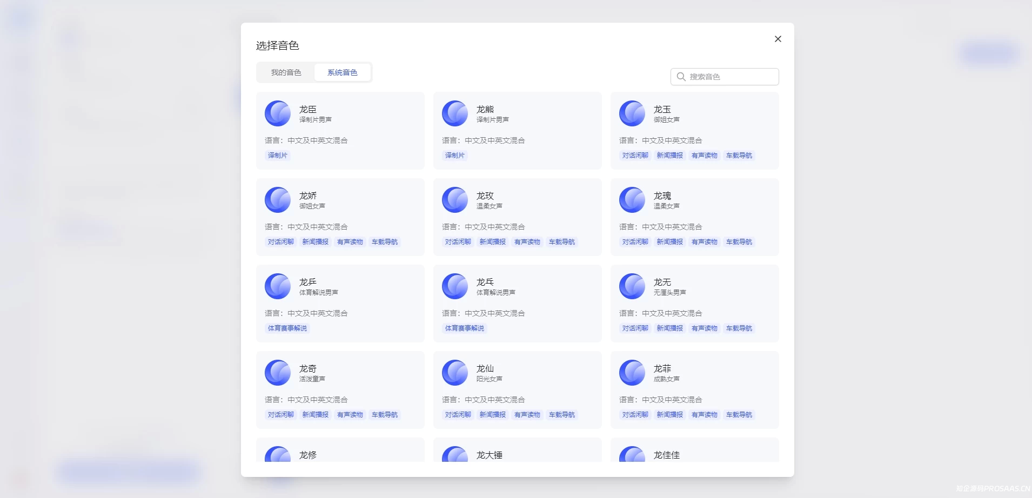Select the 龙玉 voice avatar icon

coord(632,113)
